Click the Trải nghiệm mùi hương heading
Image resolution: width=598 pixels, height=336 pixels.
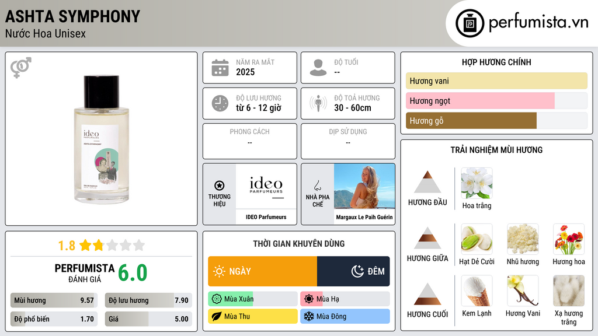pyautogui.click(x=496, y=150)
